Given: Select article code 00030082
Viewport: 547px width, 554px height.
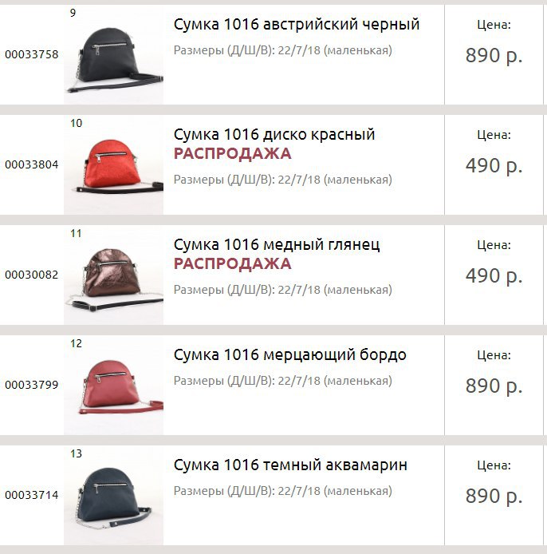Looking at the screenshot, I should (x=31, y=275).
